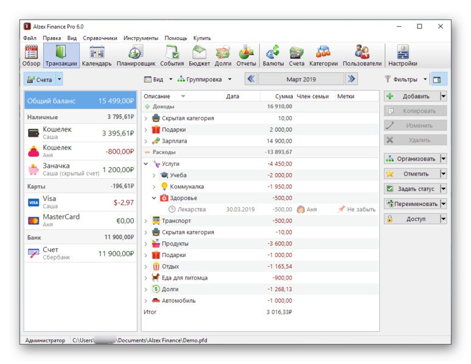Open the Правка menu
Viewport: 471px width, 364px height.
(x=52, y=38)
